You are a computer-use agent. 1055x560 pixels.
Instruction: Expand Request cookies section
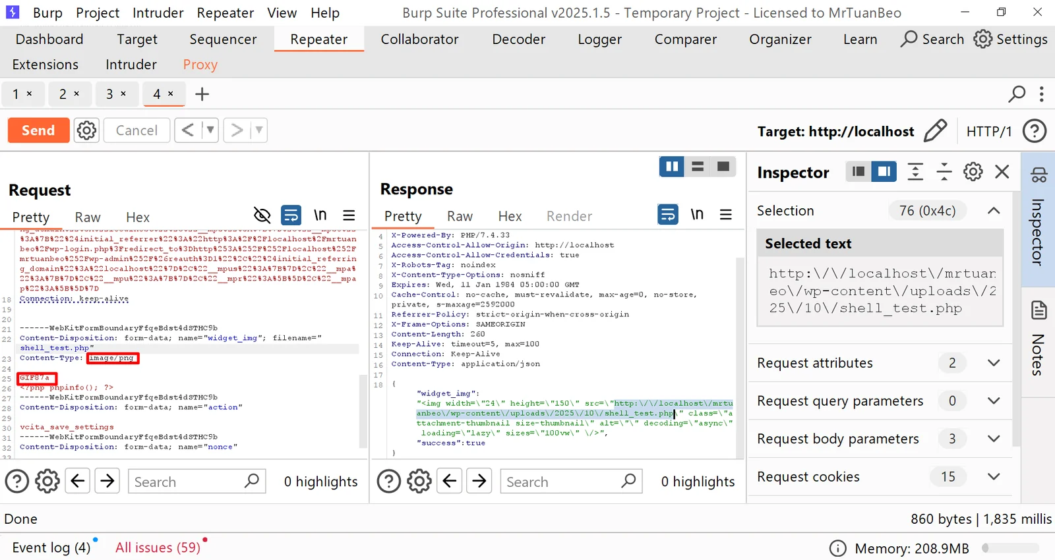(x=994, y=477)
